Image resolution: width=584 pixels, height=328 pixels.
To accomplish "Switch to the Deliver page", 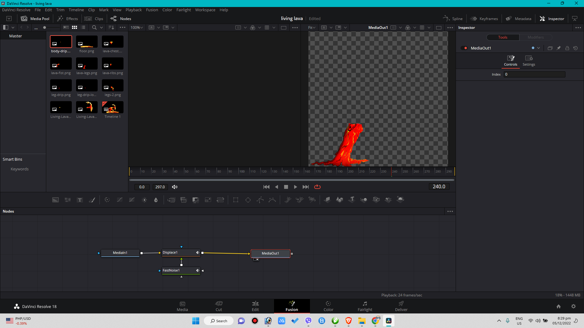I will (x=401, y=306).
